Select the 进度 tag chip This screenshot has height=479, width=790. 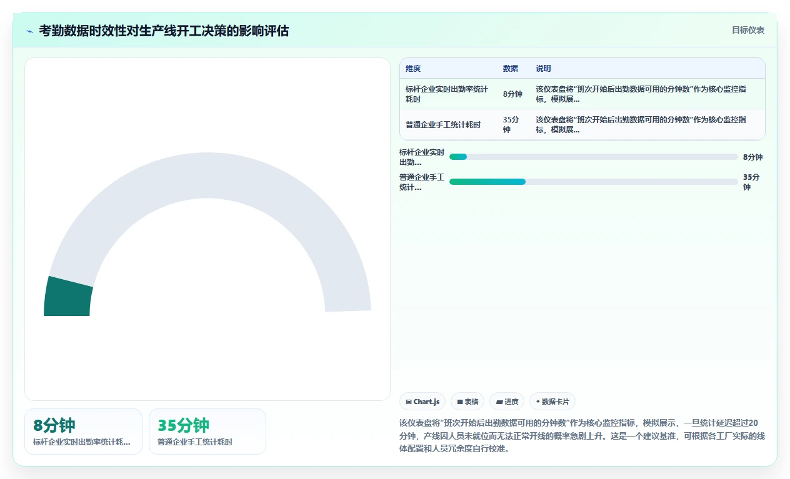click(x=507, y=402)
